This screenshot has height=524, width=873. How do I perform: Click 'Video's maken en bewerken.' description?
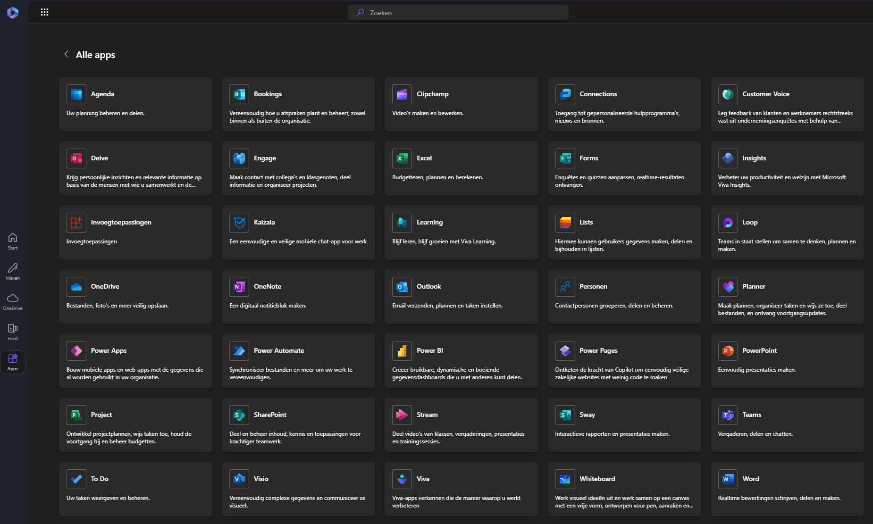(428, 113)
